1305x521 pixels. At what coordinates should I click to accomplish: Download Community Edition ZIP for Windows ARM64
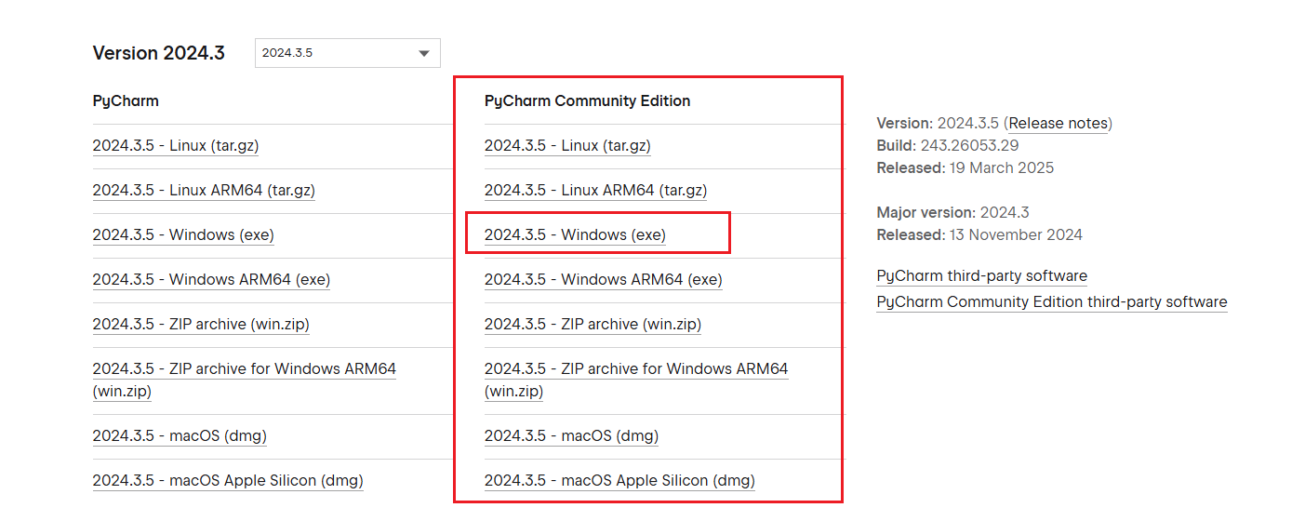pyautogui.click(x=636, y=381)
